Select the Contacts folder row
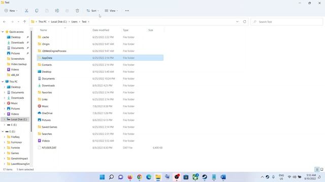Viewport: 325px width, 182px height. (100, 65)
